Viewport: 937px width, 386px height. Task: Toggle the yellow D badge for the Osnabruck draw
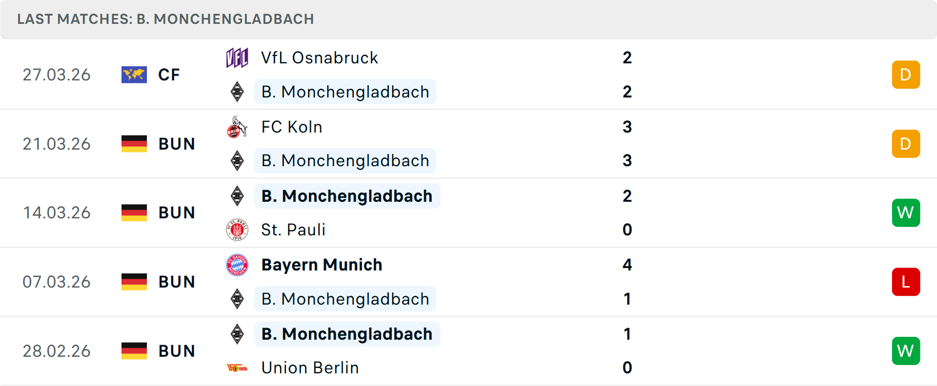[906, 75]
